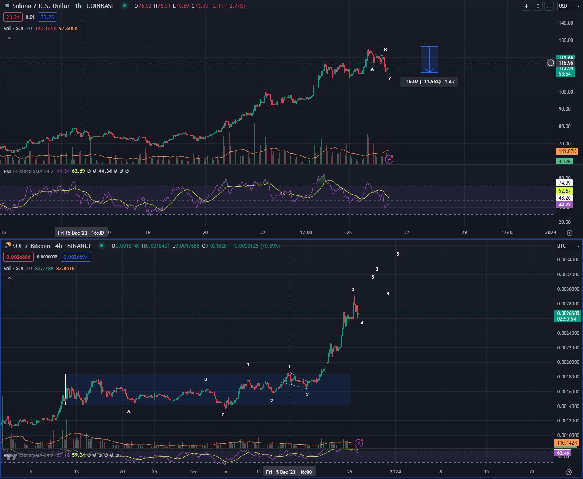583x479 pixels.
Task: Click the plus icon next to 116.96 price
Action: click(x=551, y=63)
